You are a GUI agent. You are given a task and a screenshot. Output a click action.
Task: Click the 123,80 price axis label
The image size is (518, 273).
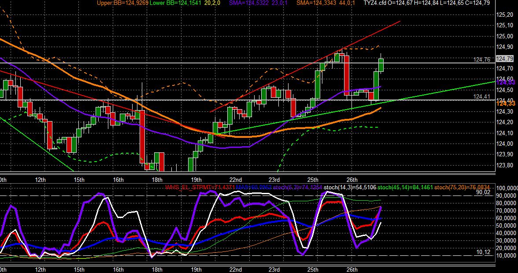click(x=505, y=165)
